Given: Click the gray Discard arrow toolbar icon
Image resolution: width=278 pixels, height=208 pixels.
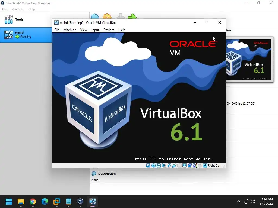Looking at the screenshot, I should [121, 16].
